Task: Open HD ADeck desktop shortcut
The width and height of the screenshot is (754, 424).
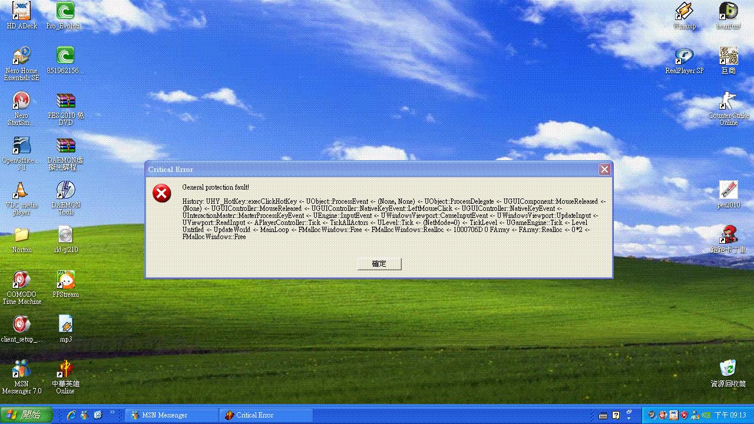Action: click(x=22, y=16)
